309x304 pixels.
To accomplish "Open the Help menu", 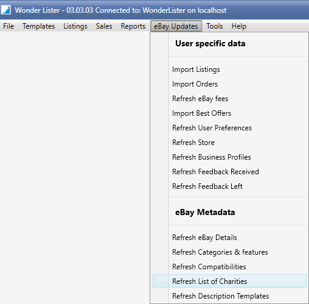I will [x=239, y=26].
